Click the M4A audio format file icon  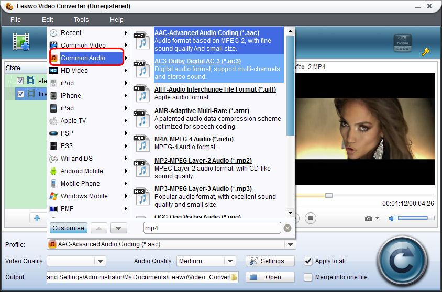(x=141, y=143)
